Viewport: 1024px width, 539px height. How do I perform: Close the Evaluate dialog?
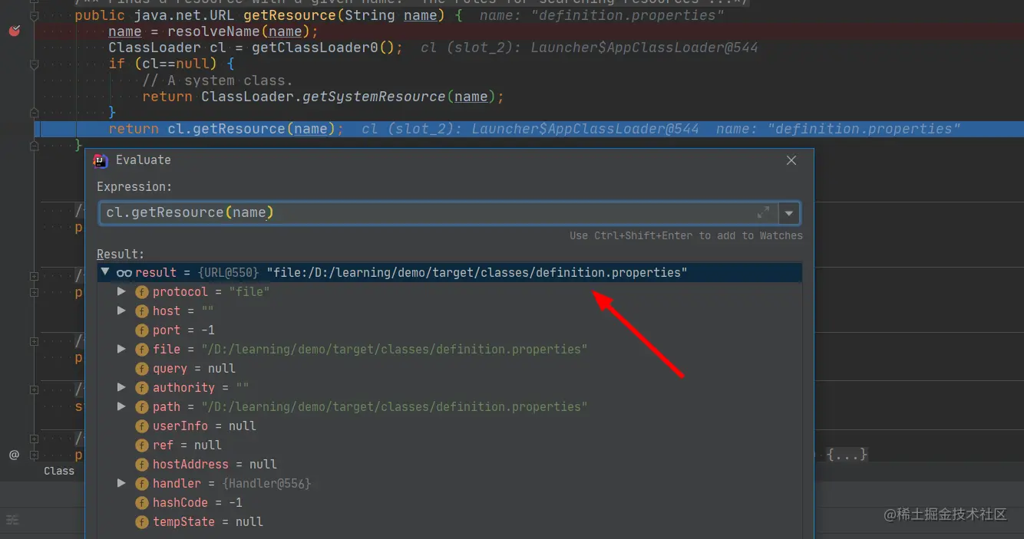(x=791, y=160)
